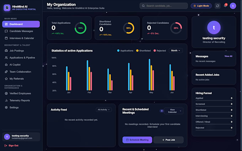This screenshot has width=242, height=151.
Task: Click the Job Postings briefcase icon
Action: click(x=6, y=50)
